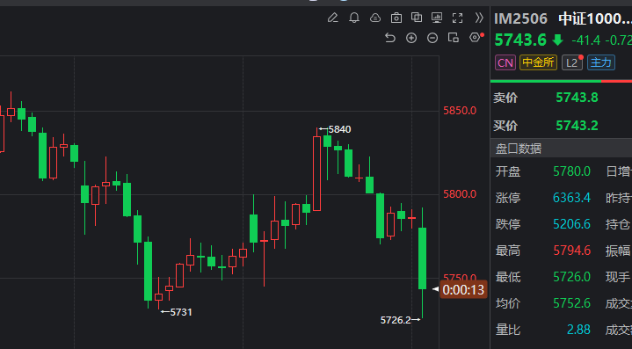Click the IM2506 contract code
Viewport: 632px width, 349px height.
point(520,18)
